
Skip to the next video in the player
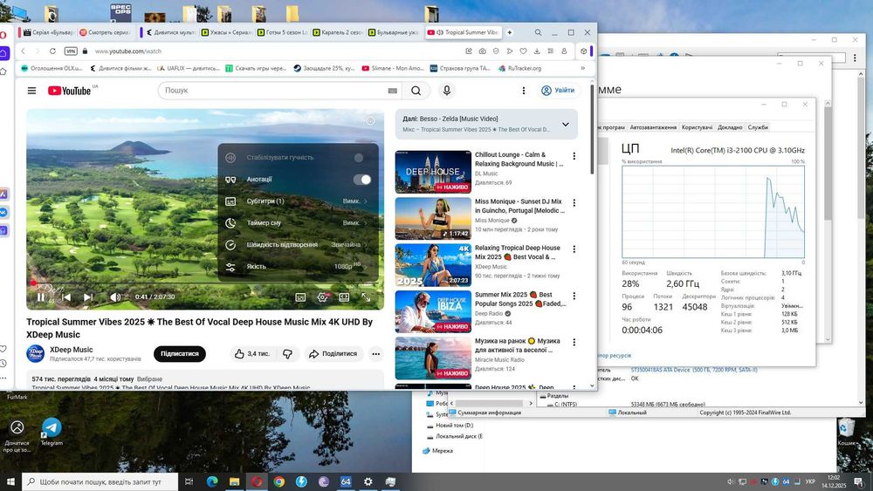(x=88, y=297)
